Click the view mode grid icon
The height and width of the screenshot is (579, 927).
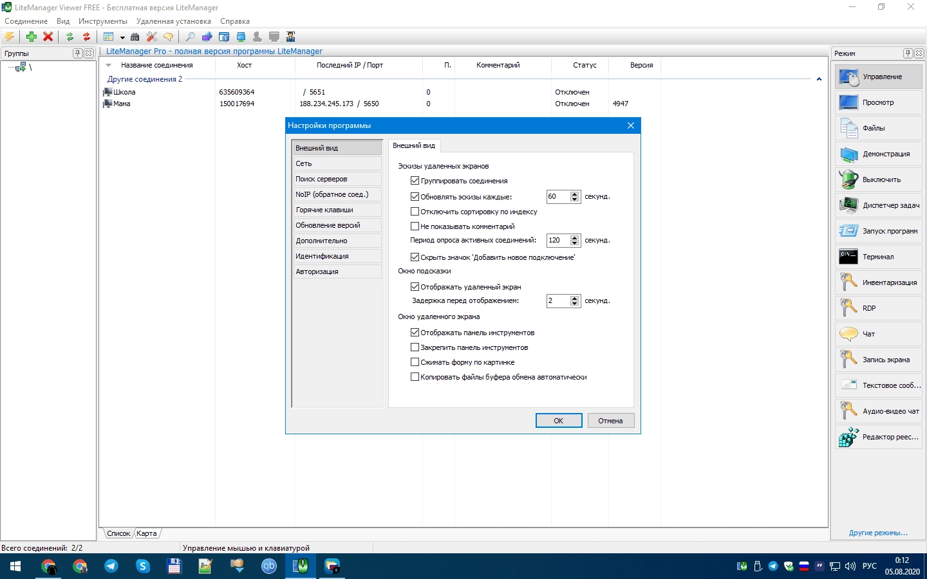pyautogui.click(x=109, y=37)
